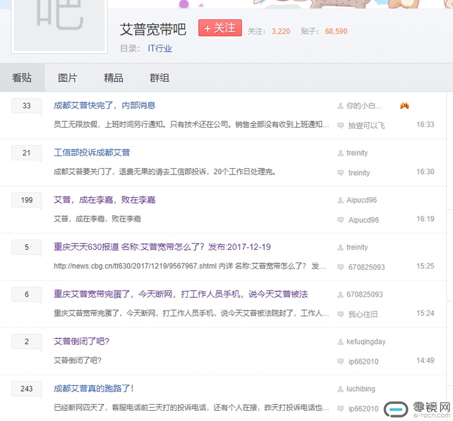Click author icon next to kefuqingday
The height and width of the screenshot is (421, 453).
[x=340, y=342]
